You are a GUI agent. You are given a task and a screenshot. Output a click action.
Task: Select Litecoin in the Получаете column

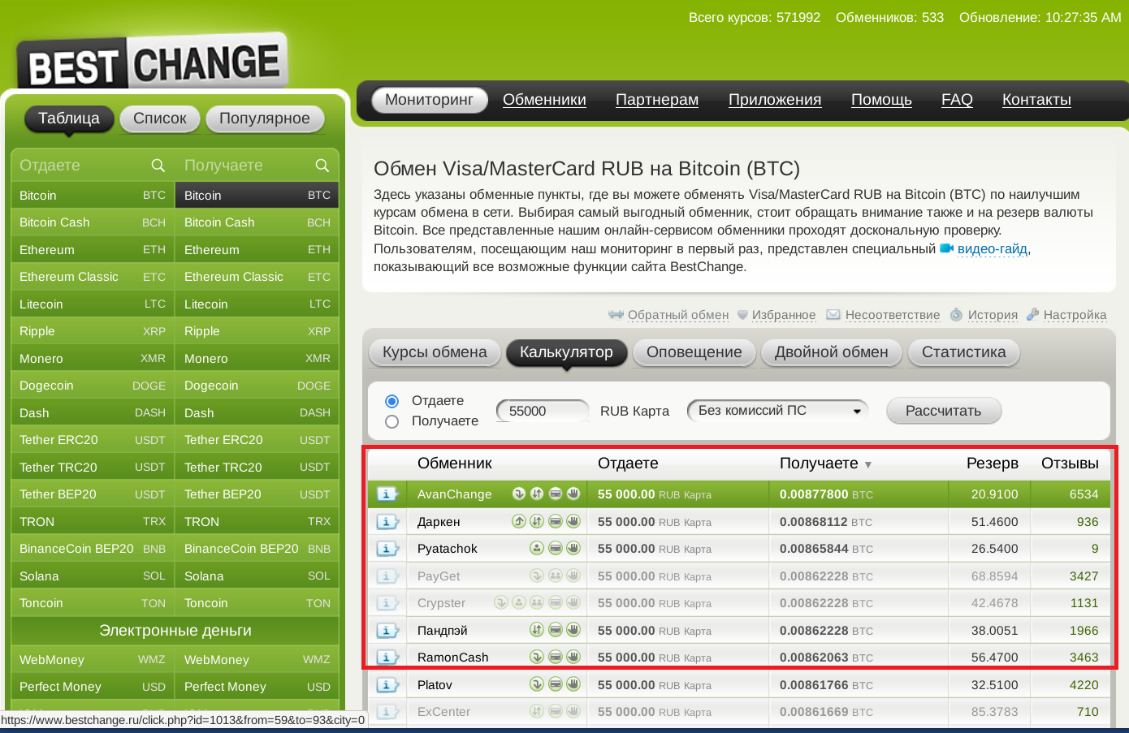257,304
